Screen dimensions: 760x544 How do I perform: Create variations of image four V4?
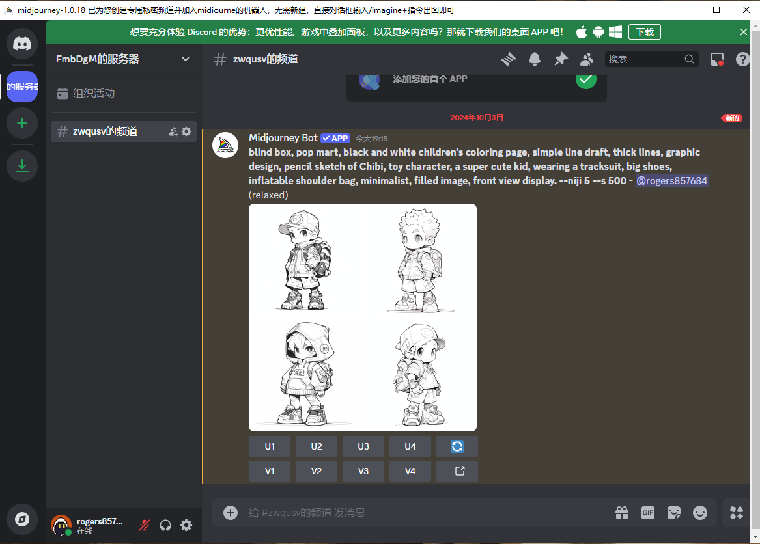coord(410,471)
